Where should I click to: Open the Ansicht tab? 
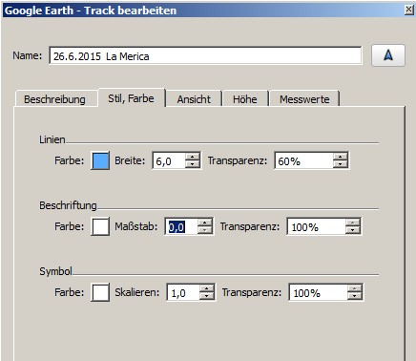194,99
